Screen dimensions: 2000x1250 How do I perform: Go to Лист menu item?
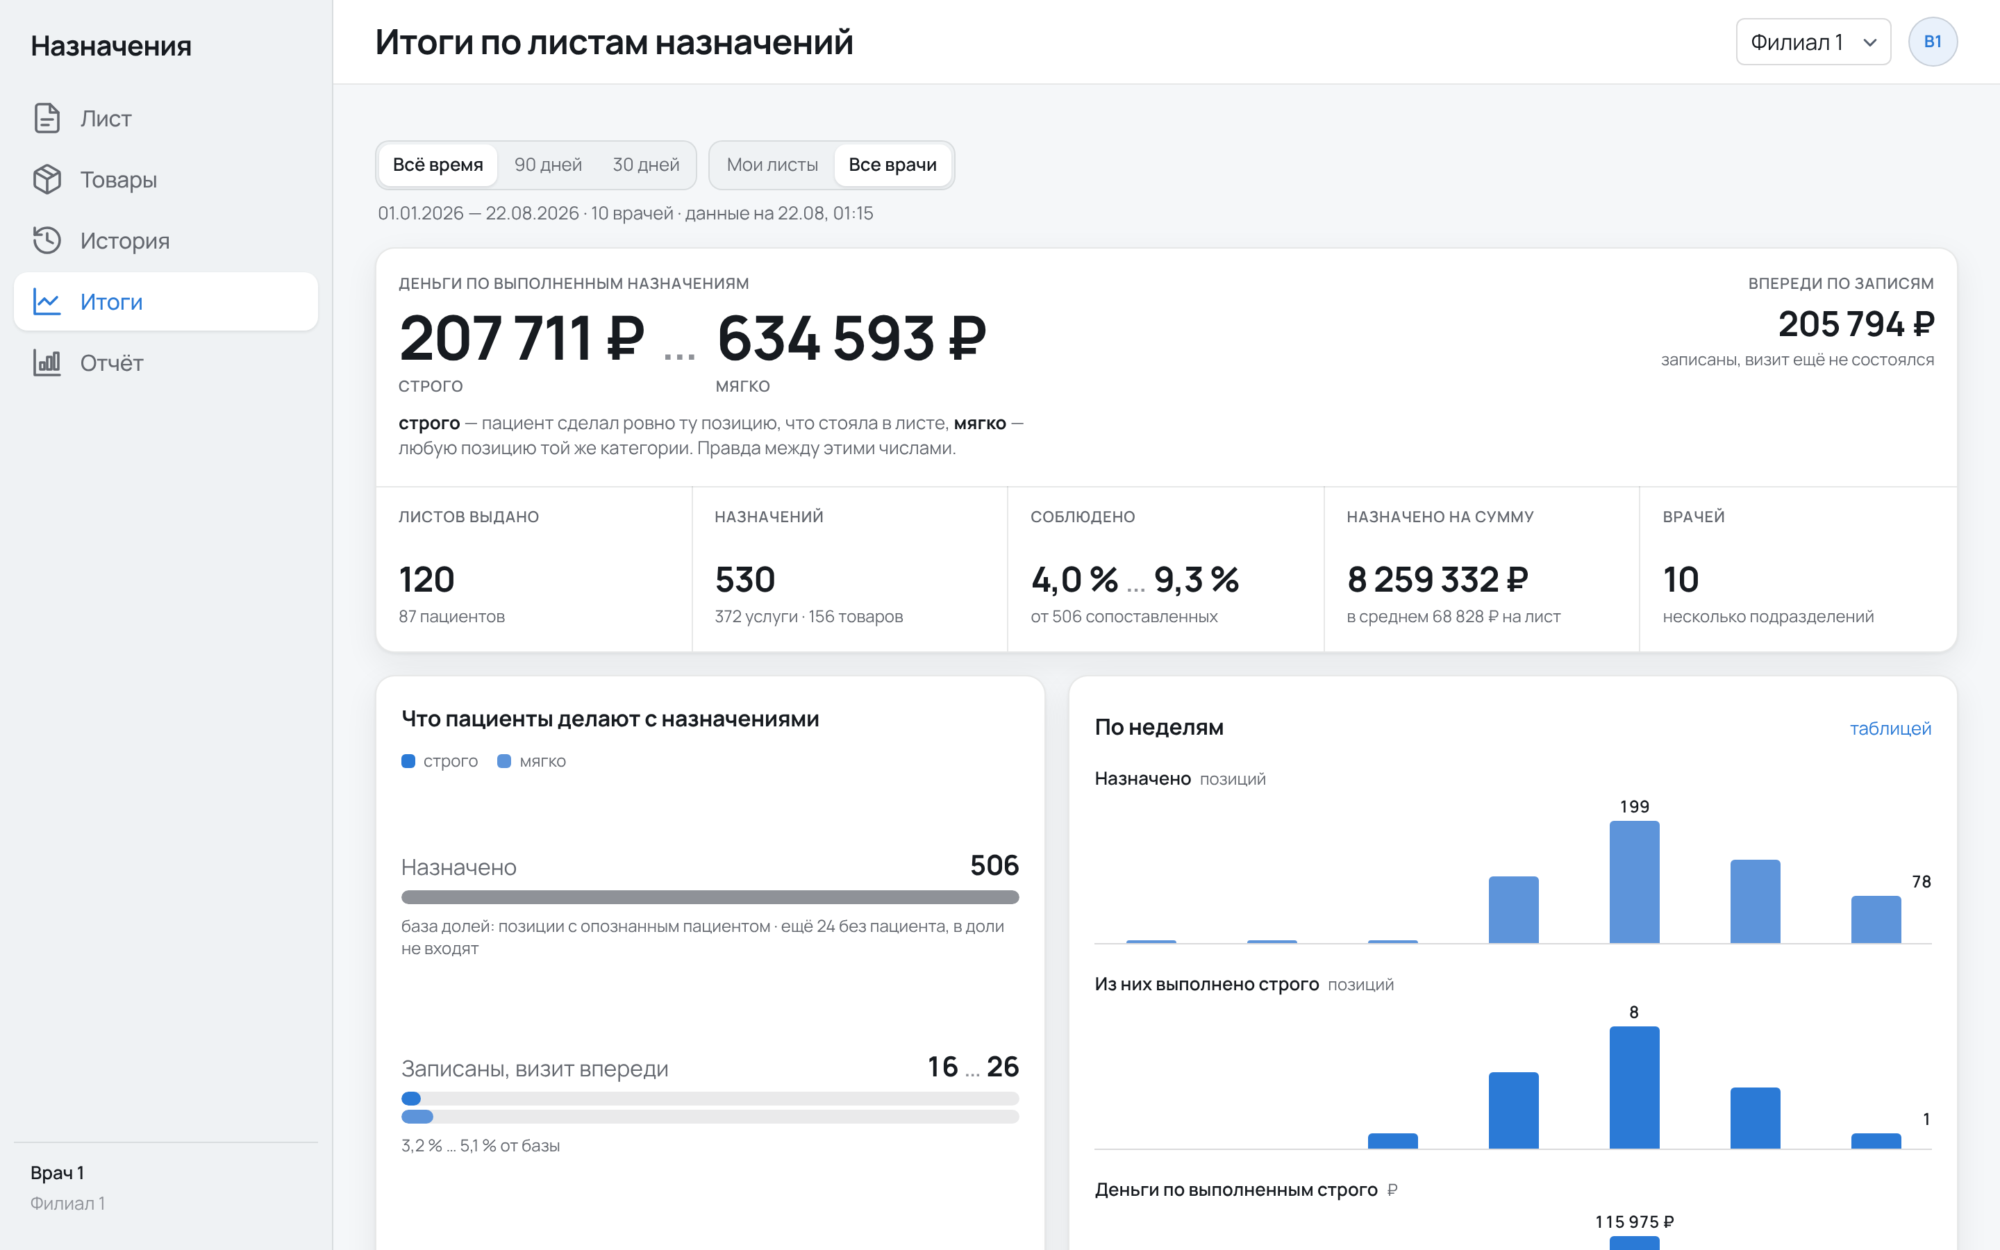[x=166, y=118]
